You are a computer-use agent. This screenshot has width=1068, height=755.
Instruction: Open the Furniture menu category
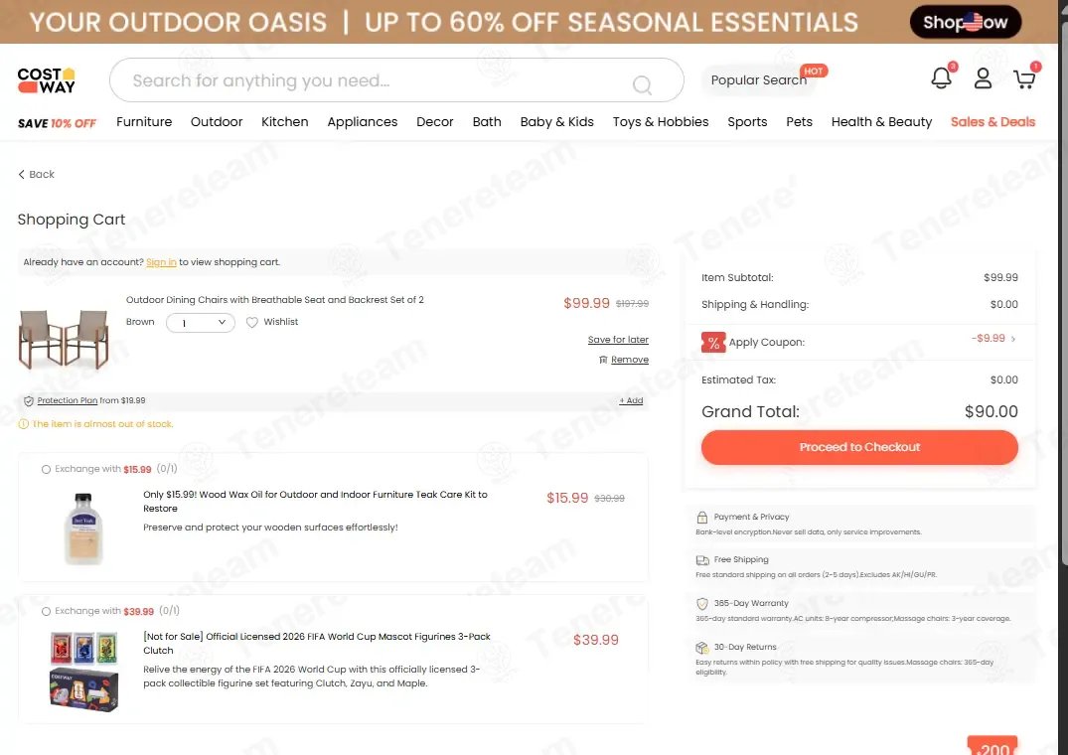click(144, 122)
